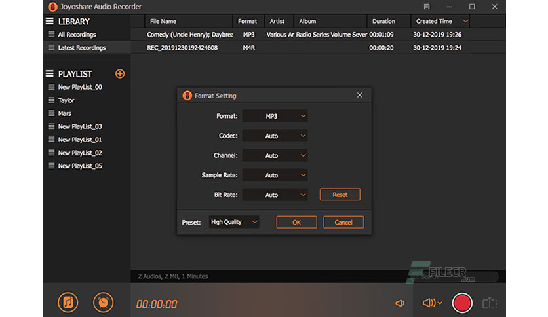The image size is (548, 317).
Task: Sort by Duration column header
Action: coord(389,22)
